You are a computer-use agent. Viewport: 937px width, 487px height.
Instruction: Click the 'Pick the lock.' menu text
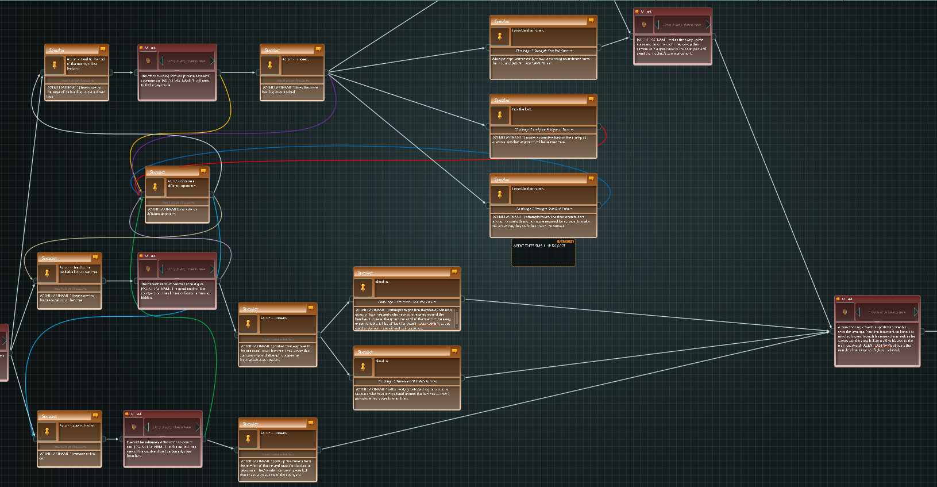click(x=522, y=109)
